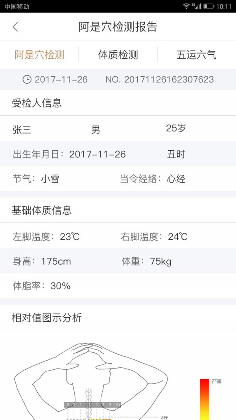The height and width of the screenshot is (420, 236).
Task: Tap the red severity color scale
Action: click(x=204, y=398)
